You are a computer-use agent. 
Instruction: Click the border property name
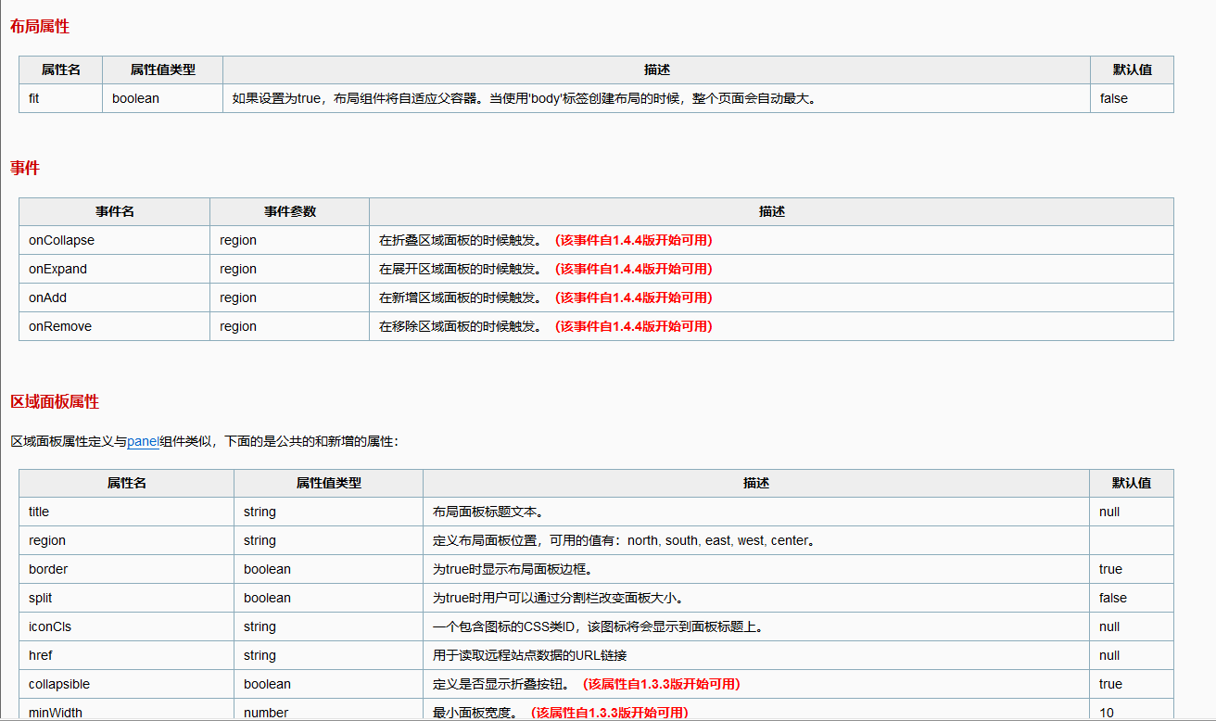click(x=48, y=569)
